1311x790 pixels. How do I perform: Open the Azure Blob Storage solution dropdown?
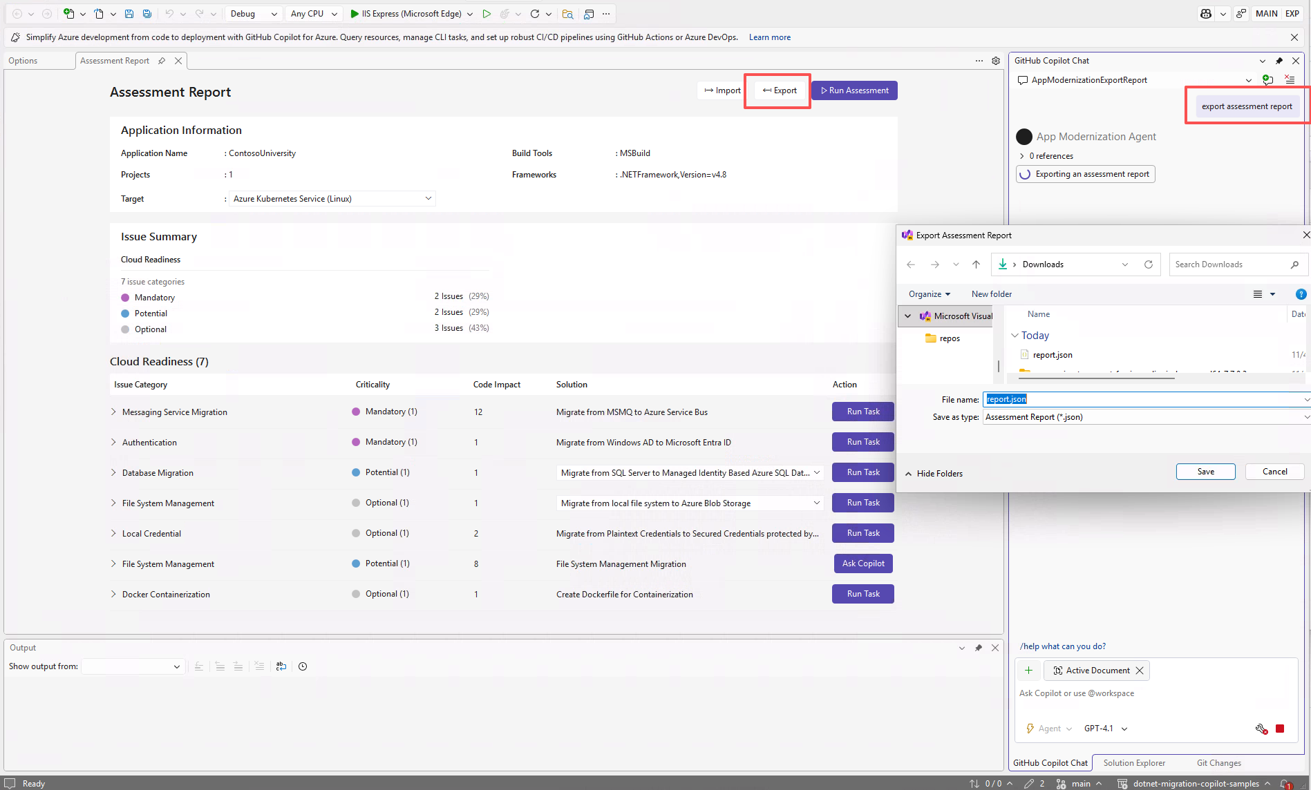(690, 503)
